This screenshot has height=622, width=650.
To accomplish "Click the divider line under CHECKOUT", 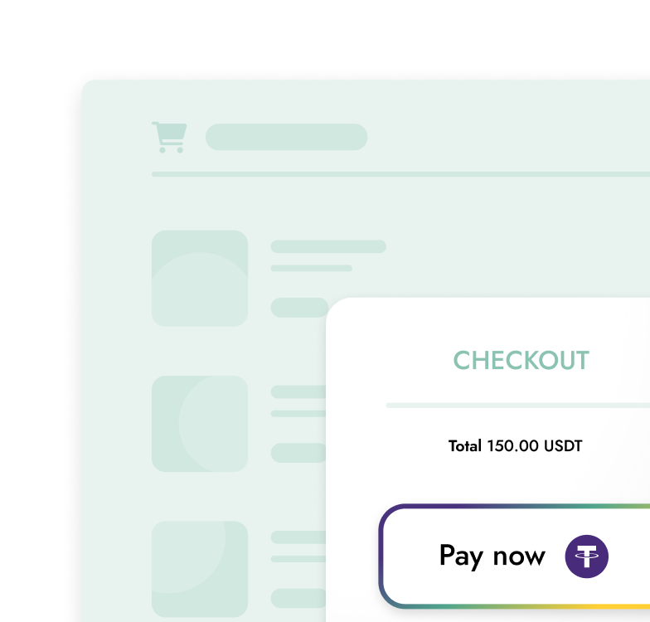I will [517, 405].
